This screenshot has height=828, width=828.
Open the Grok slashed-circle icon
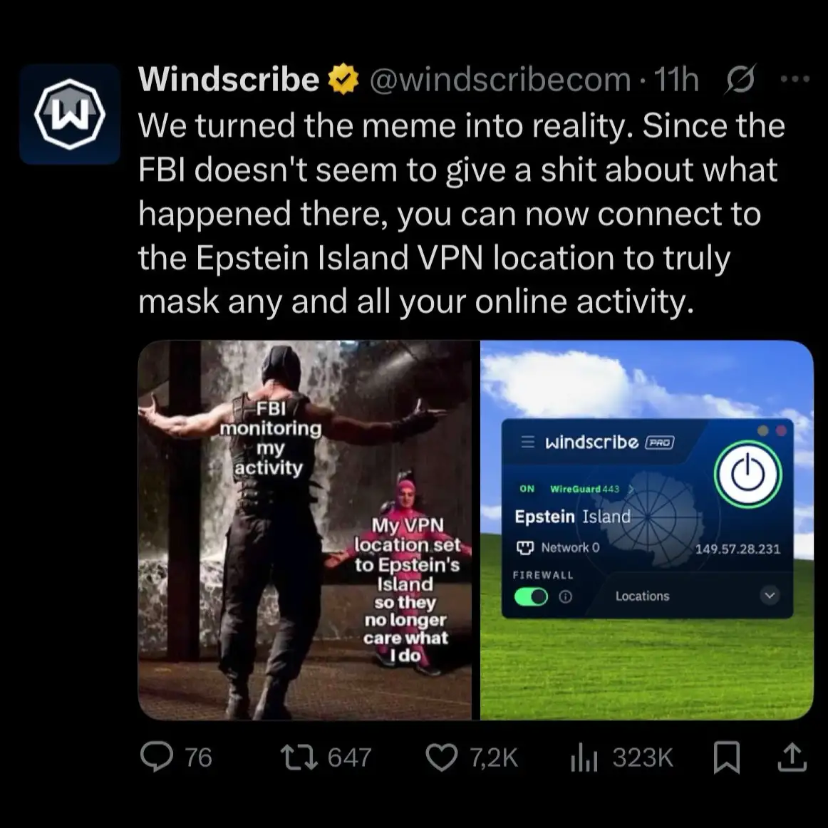741,78
